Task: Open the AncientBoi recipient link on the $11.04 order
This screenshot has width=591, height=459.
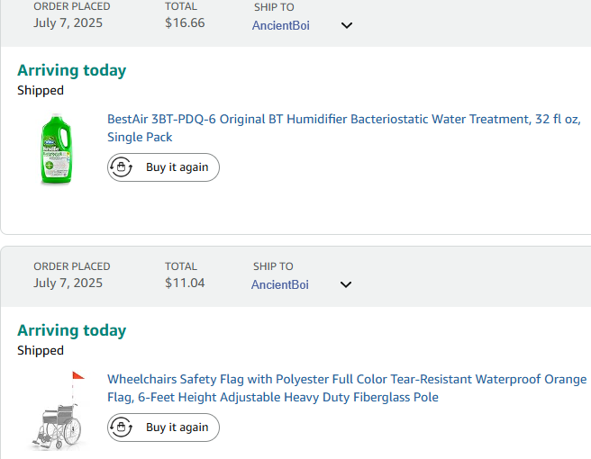Action: pos(280,284)
